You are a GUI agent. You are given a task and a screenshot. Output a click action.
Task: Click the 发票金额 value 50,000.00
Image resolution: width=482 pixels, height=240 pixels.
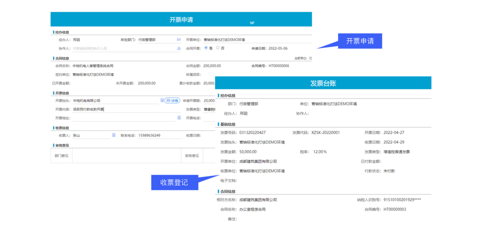(248, 152)
